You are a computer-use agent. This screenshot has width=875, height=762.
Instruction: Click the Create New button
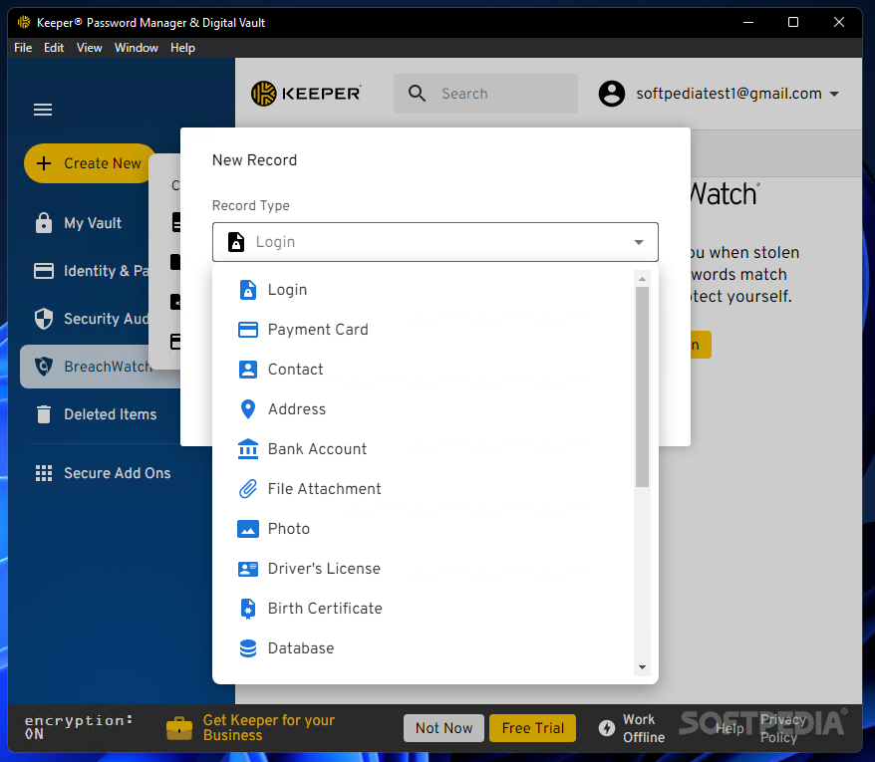(x=90, y=163)
